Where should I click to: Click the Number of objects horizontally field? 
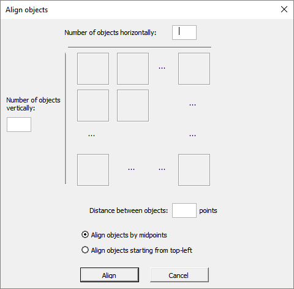(184, 33)
